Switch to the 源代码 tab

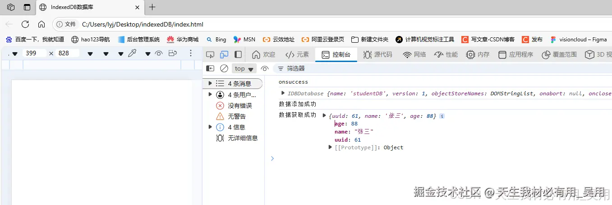[x=377, y=54]
